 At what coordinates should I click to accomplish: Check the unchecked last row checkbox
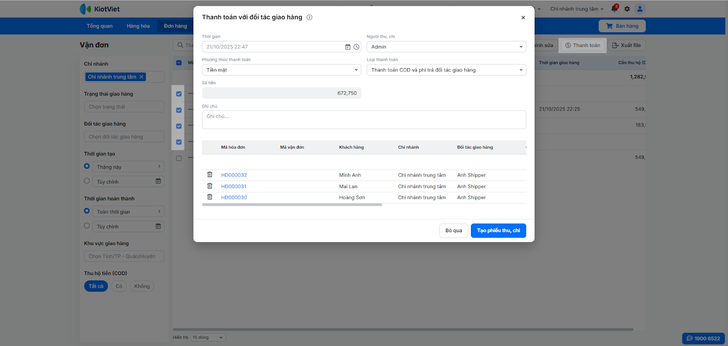coord(179,158)
